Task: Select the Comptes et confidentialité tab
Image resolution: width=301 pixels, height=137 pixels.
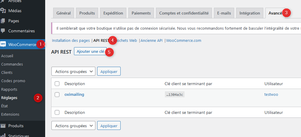Action: tap(184, 13)
